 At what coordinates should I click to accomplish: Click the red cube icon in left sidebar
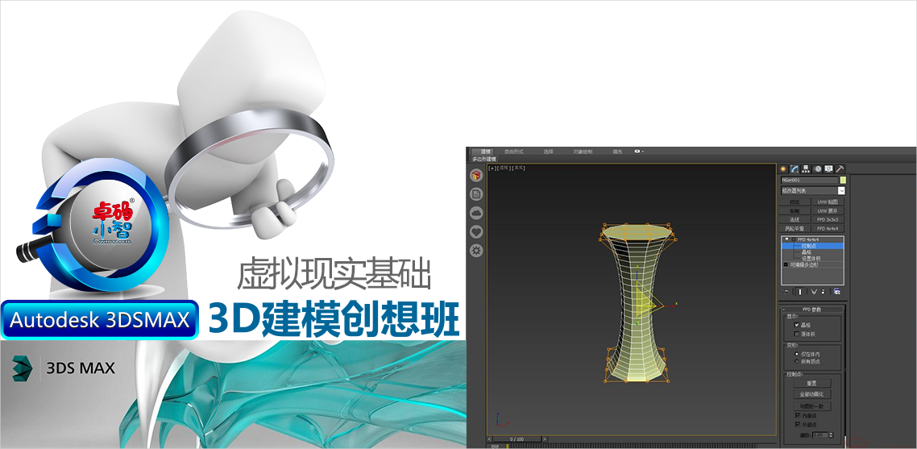(x=476, y=175)
